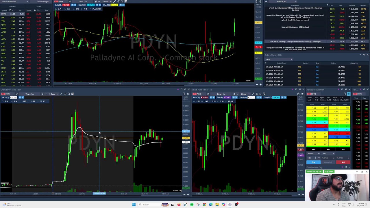This screenshot has width=370, height=208.
Task: Select PDYN row in Gainers list
Action: point(13,14)
